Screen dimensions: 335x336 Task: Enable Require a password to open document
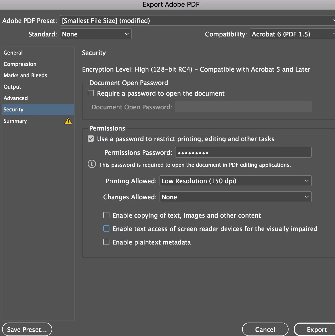coord(91,93)
